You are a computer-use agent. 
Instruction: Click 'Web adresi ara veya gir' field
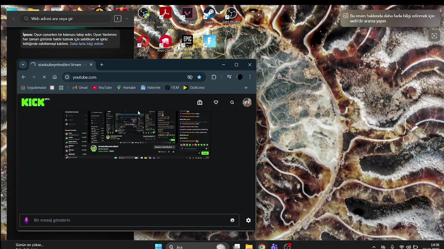(x=66, y=19)
